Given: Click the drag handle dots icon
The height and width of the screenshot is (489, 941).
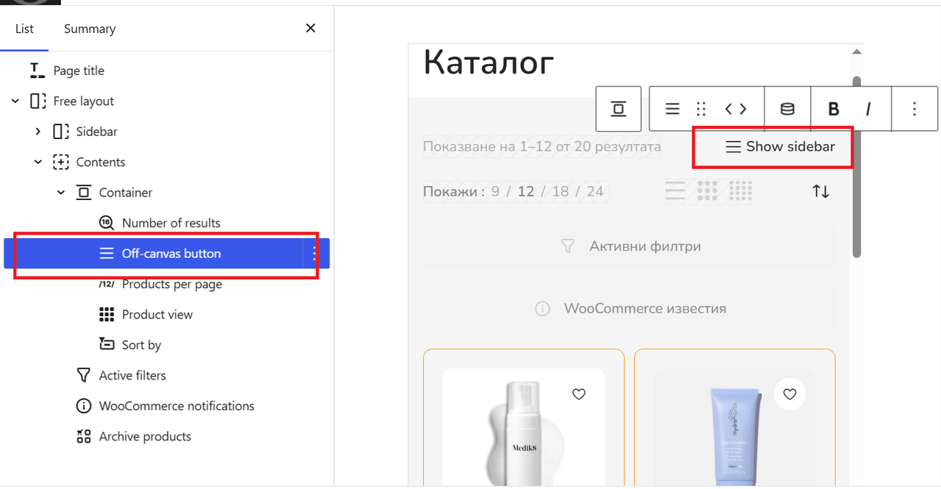Looking at the screenshot, I should [701, 109].
